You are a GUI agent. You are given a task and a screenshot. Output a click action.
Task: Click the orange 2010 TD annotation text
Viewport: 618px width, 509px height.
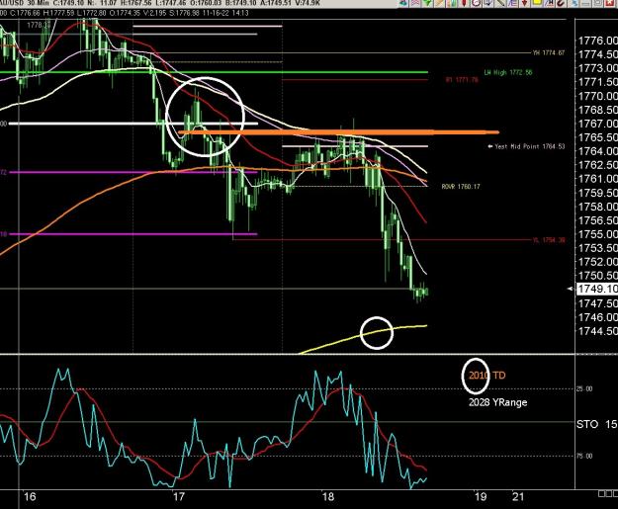[x=487, y=376]
